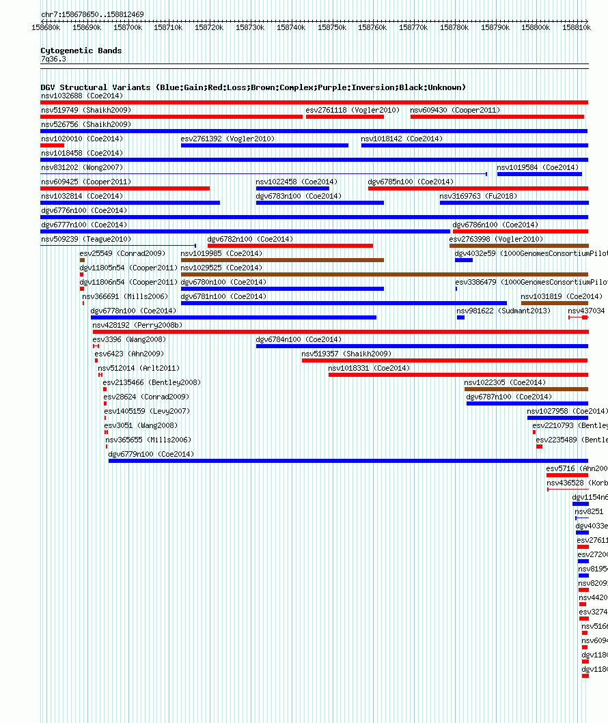Screen dimensions: 608x723
Task: Select the esv2761118 (Vogler2010) label
Action: [x=353, y=110]
